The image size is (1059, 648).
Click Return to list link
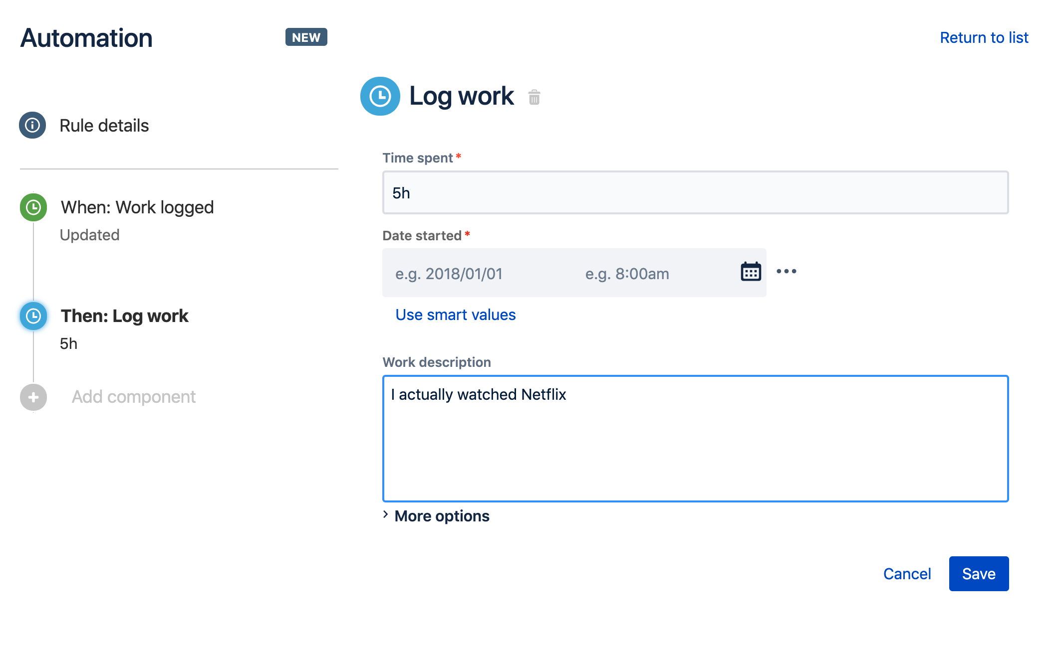984,37
